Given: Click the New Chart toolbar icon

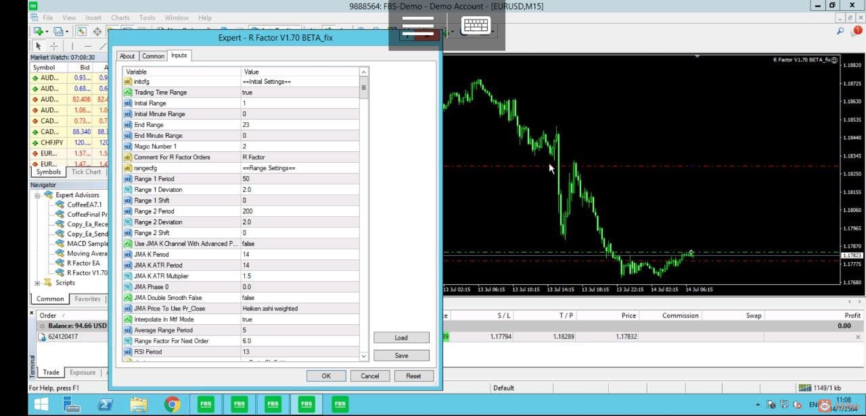Looking at the screenshot, I should [38, 31].
